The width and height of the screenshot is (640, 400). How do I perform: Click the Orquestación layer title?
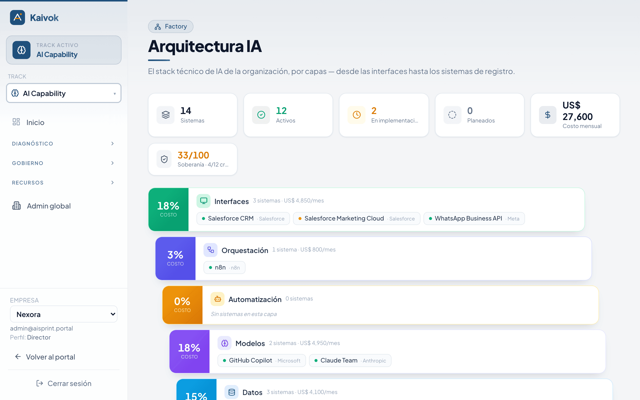245,250
